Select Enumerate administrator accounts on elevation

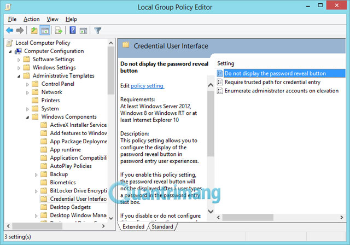tap(281, 91)
